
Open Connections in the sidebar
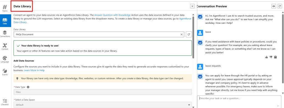[5, 34]
